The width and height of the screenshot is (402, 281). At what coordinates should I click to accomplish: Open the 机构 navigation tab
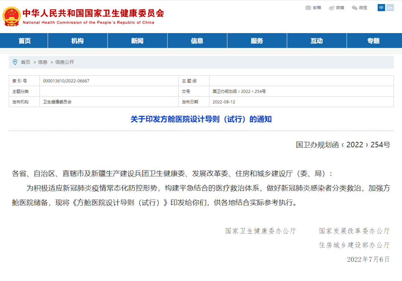[77, 41]
